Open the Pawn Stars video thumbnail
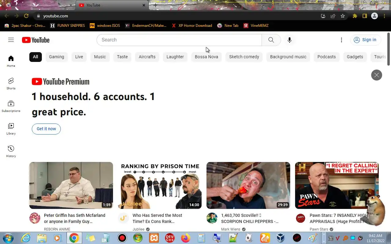 click(x=337, y=185)
